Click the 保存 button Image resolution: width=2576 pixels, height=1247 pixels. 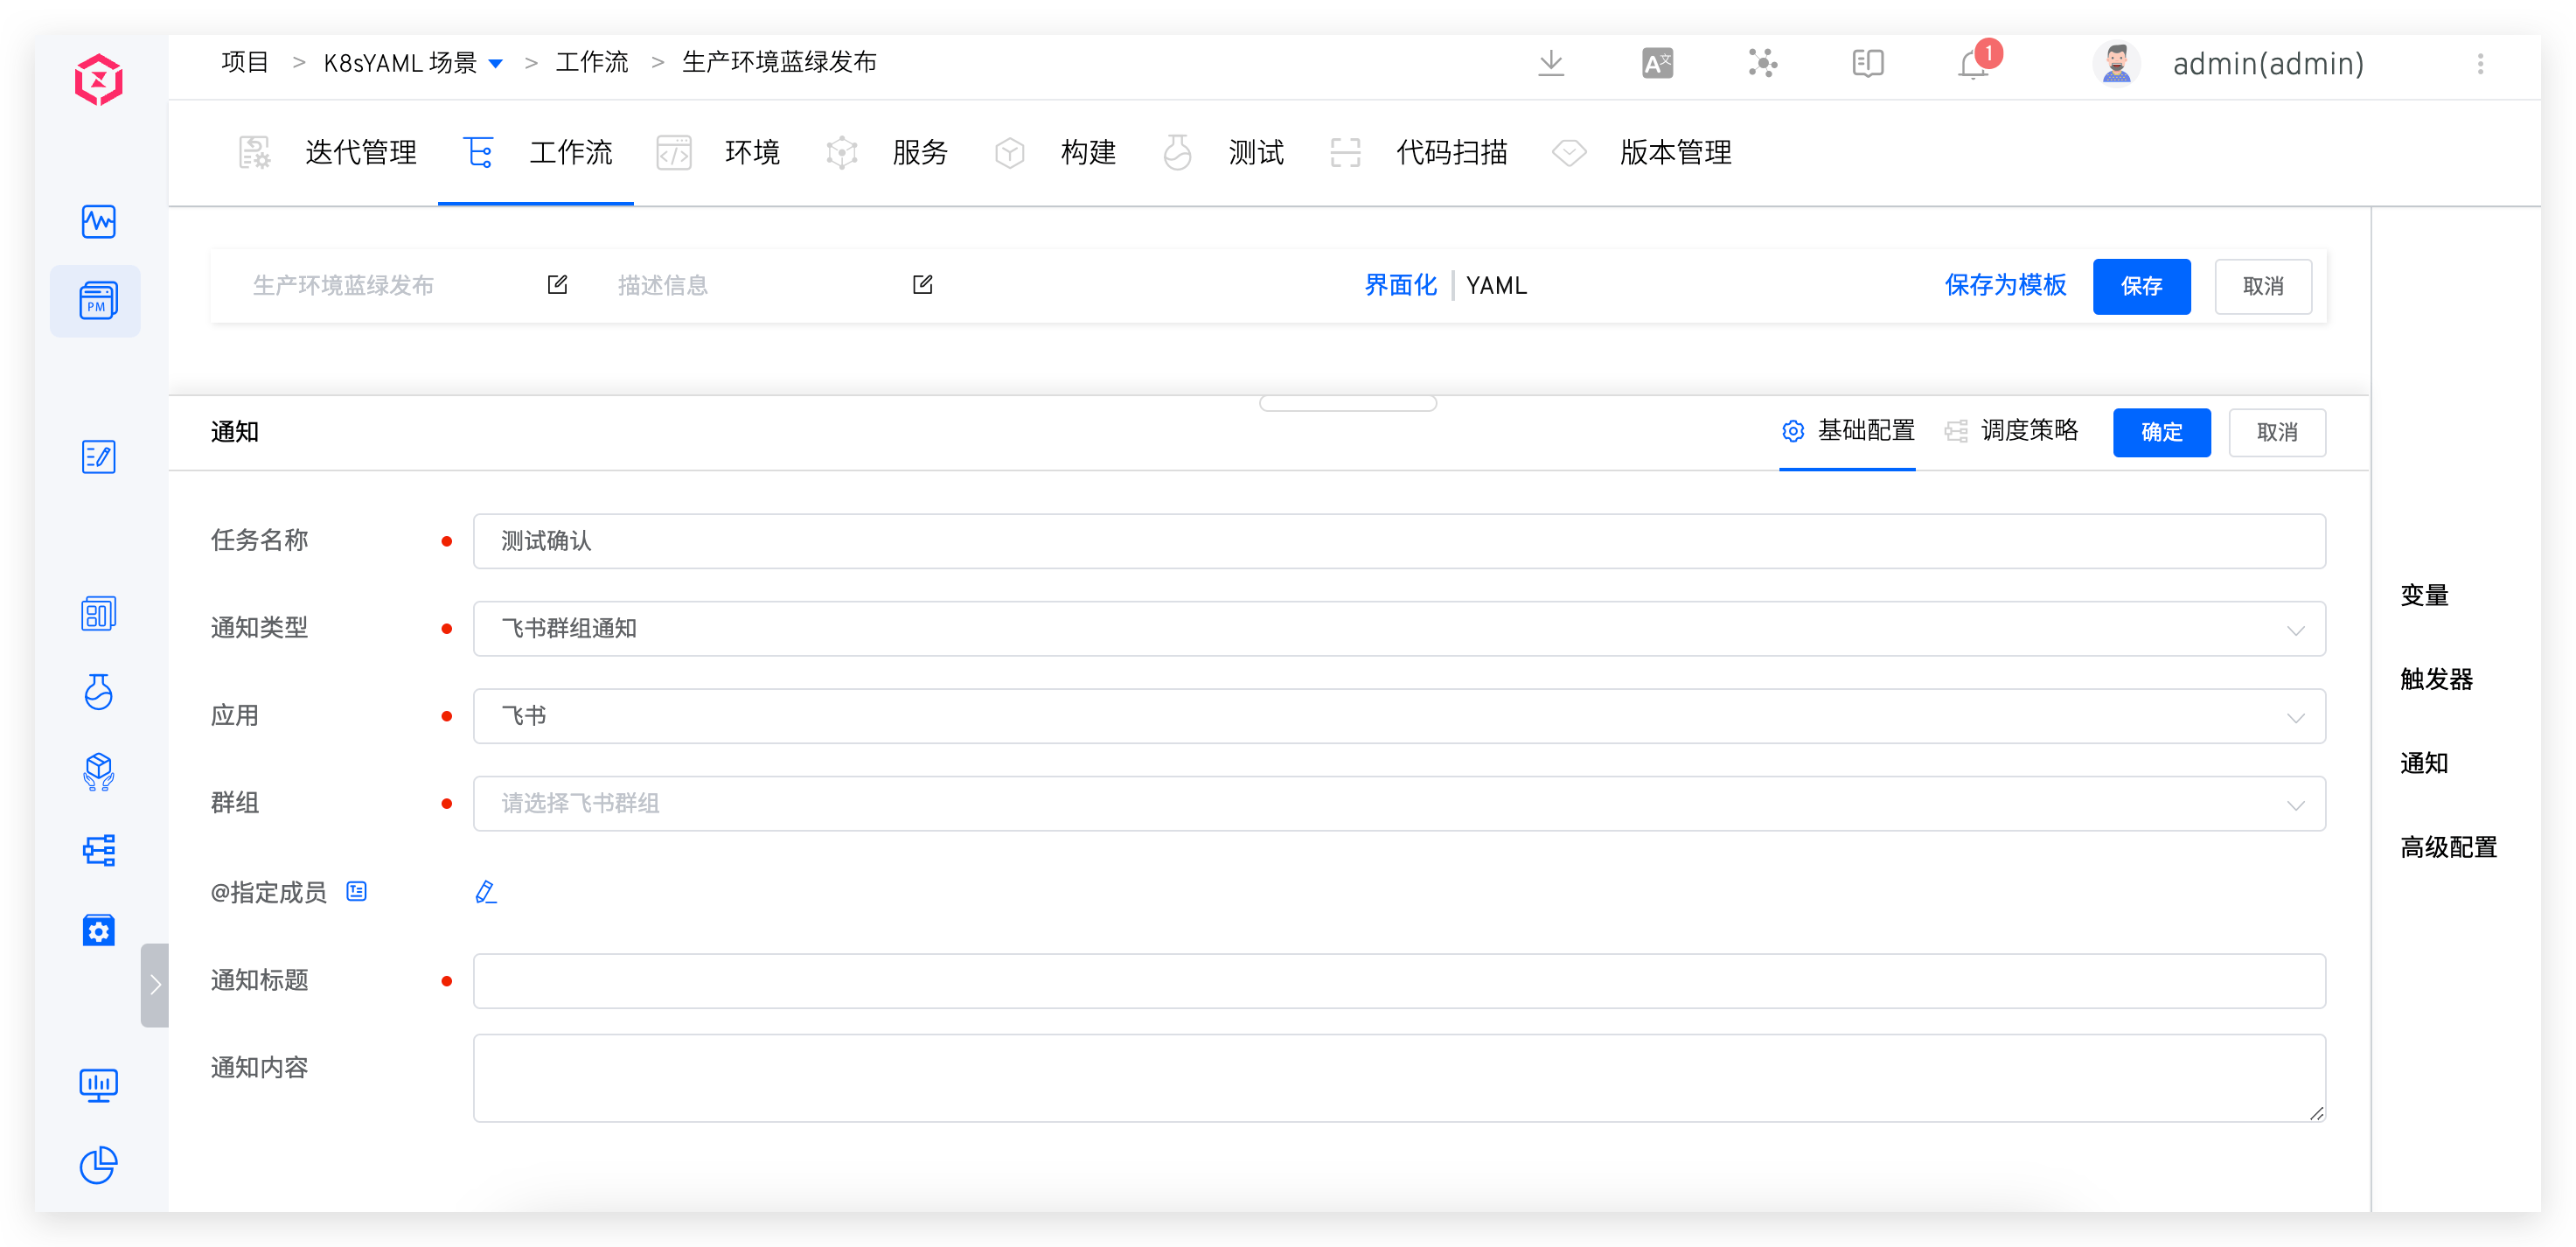point(2141,286)
